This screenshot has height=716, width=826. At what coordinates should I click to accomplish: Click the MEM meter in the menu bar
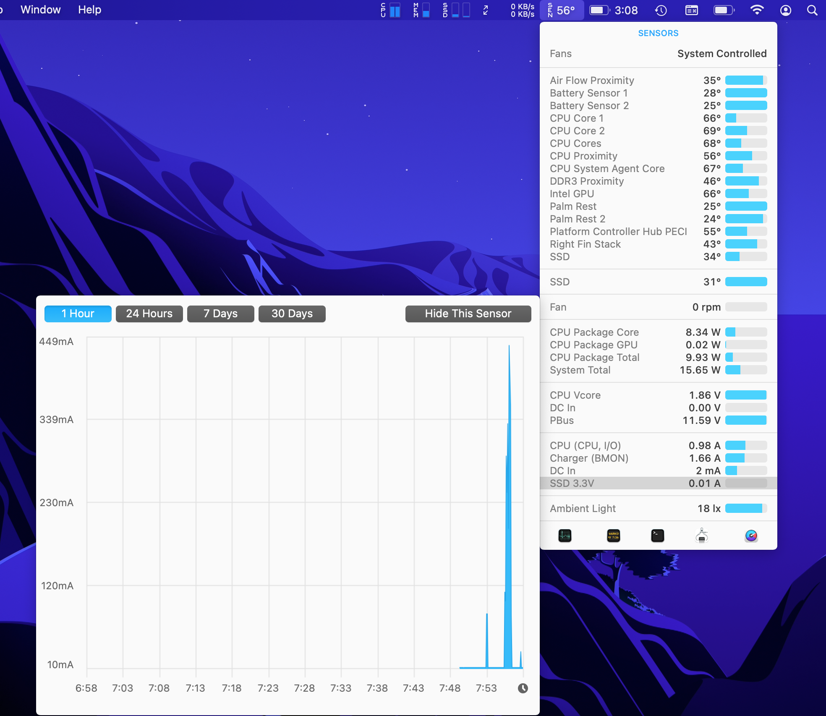(421, 9)
